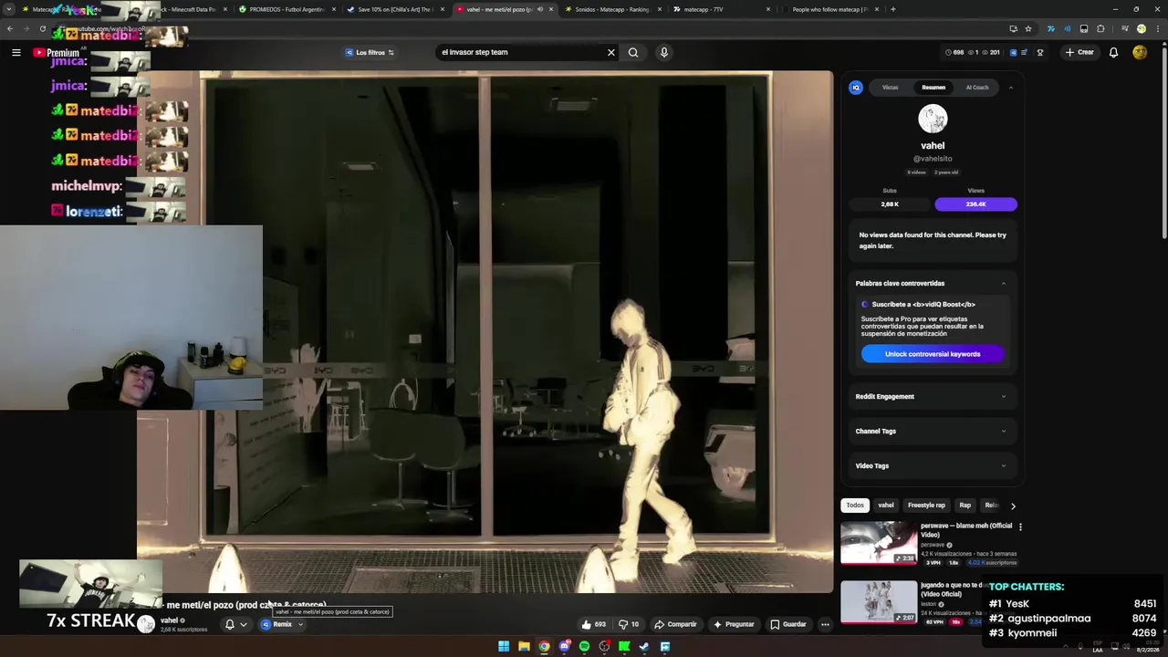Switch to Sonidos - Matecapp Ranking tab
1168x657 pixels.
[x=611, y=9]
